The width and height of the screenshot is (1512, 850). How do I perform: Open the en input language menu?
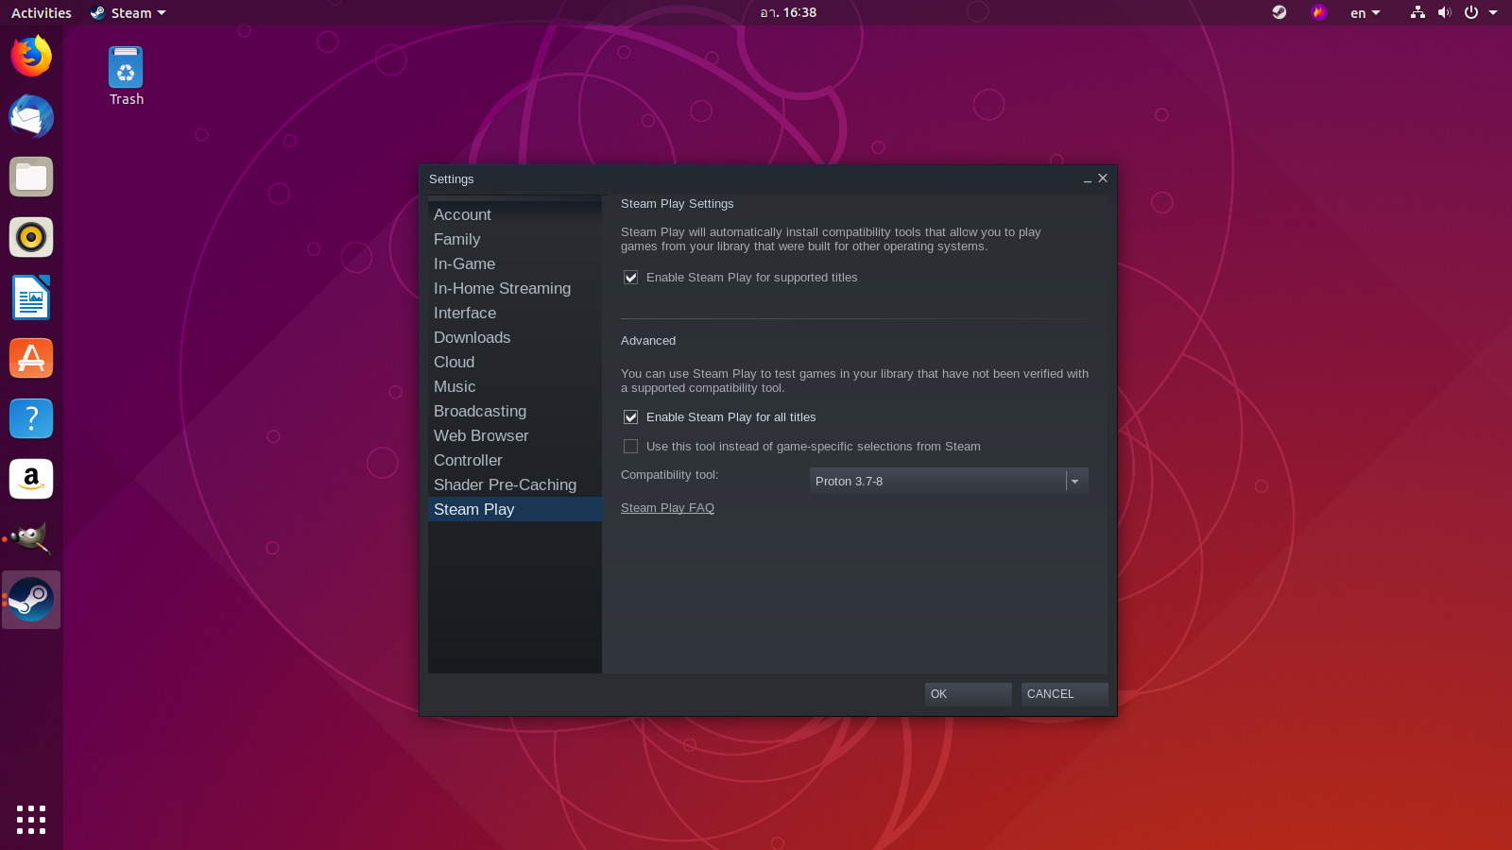(1365, 12)
